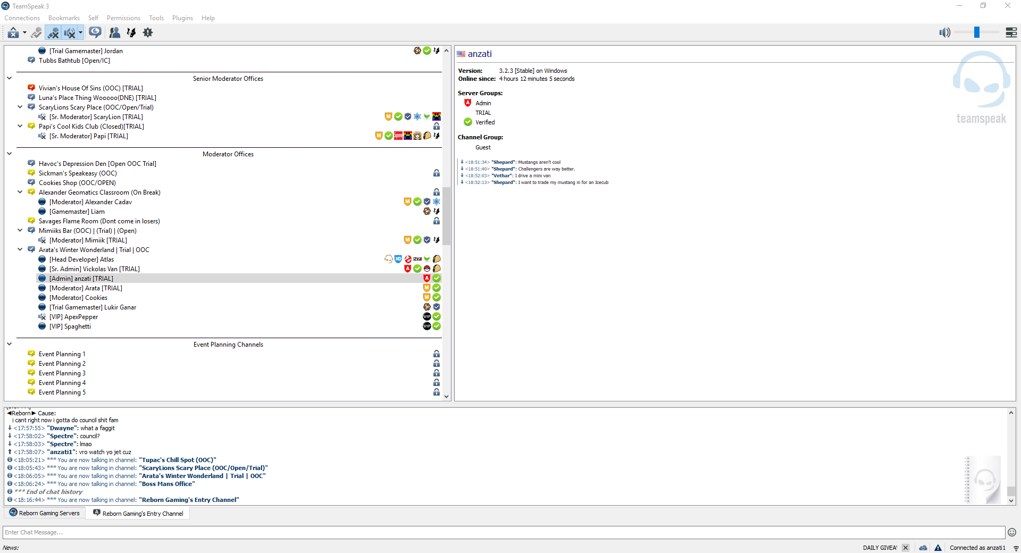
Task: Click the channel tree scroll-up arrow
Action: coord(447,51)
